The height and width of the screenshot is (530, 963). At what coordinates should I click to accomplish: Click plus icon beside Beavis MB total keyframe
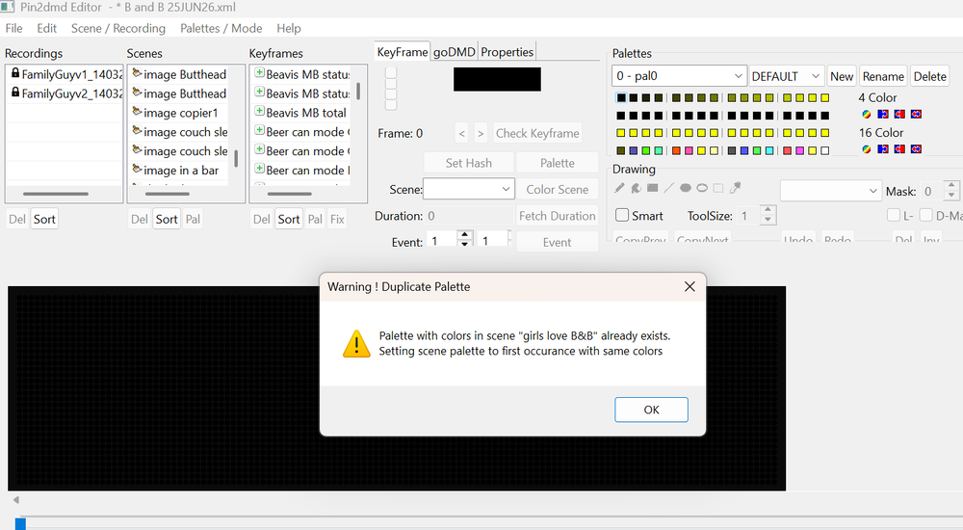[260, 112]
